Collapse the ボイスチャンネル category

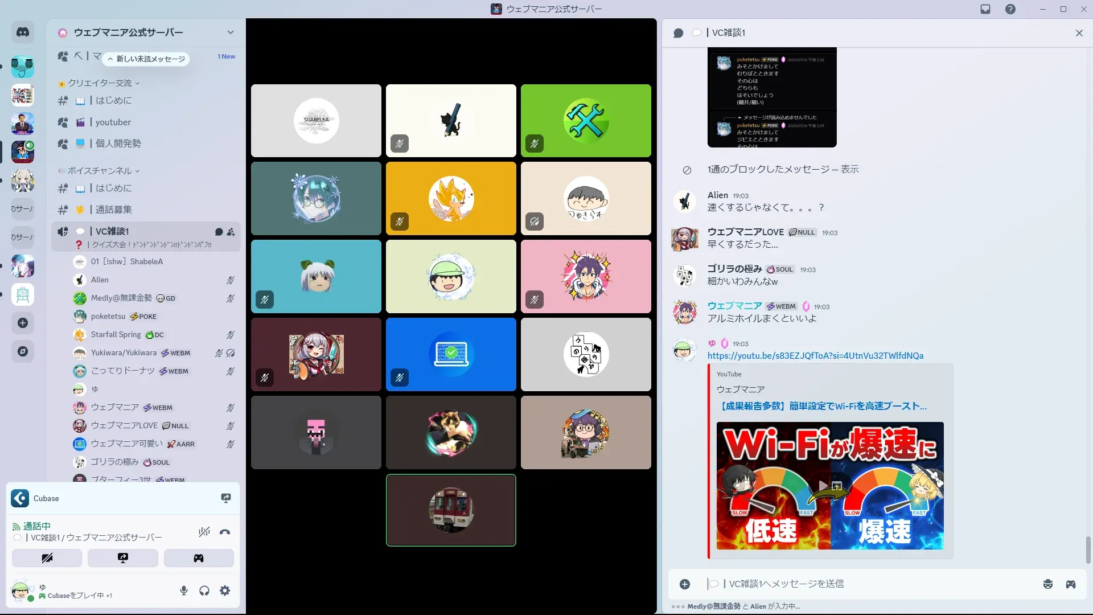pos(100,171)
